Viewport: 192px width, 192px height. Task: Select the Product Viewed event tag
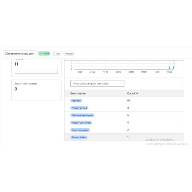79,108
